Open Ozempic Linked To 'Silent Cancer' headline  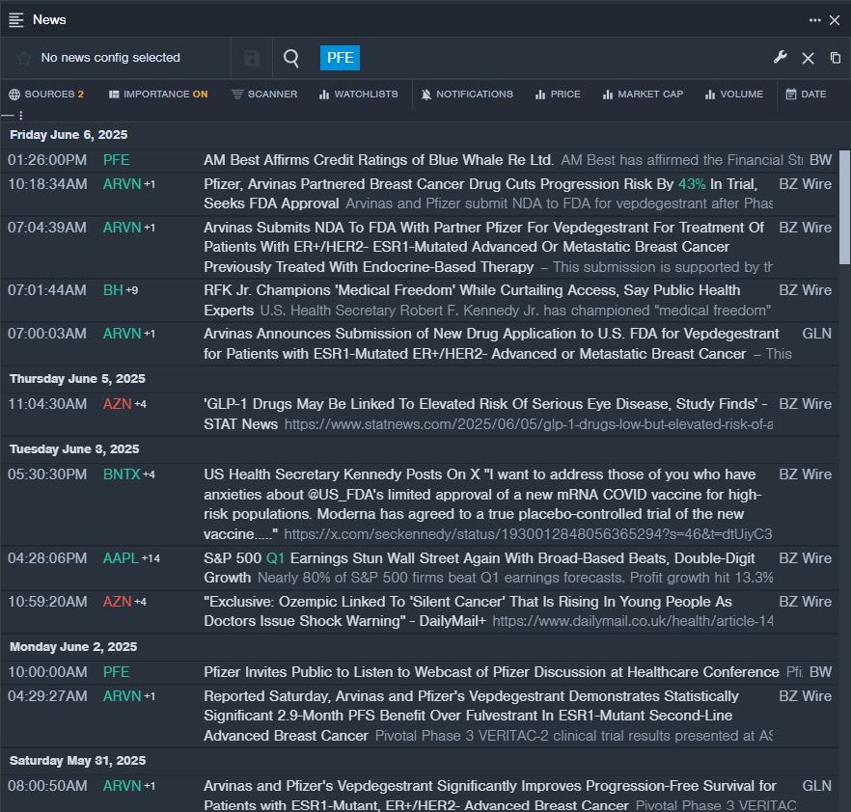tap(468, 611)
